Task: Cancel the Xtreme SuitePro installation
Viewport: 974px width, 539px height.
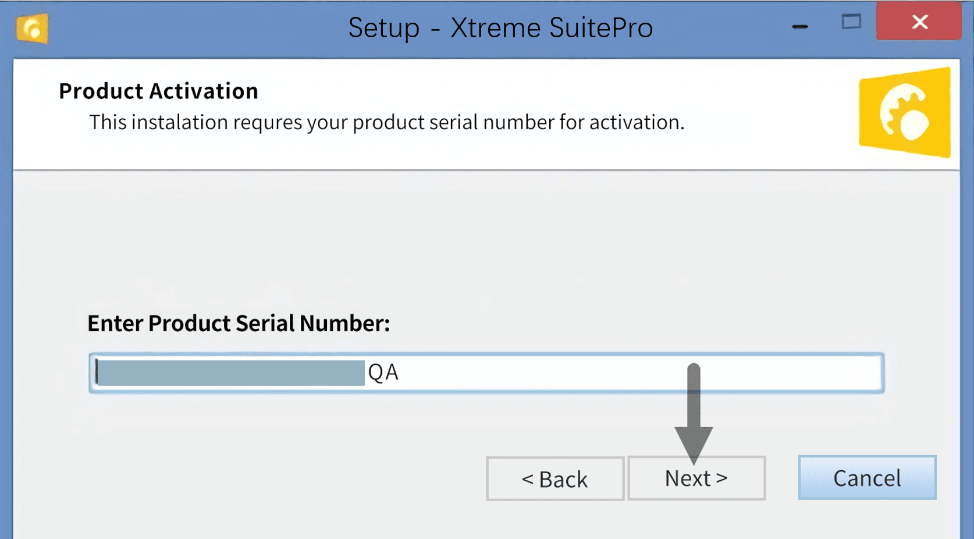Action: (867, 478)
